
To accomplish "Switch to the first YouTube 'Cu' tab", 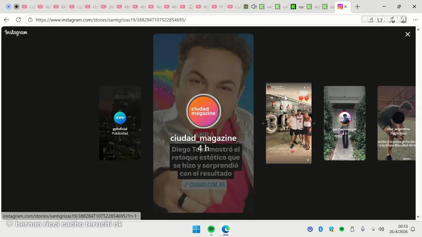I will [28, 7].
